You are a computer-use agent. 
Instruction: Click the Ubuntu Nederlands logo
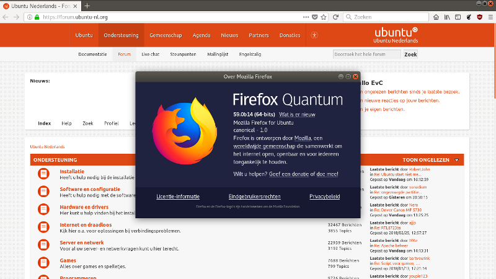click(x=396, y=35)
